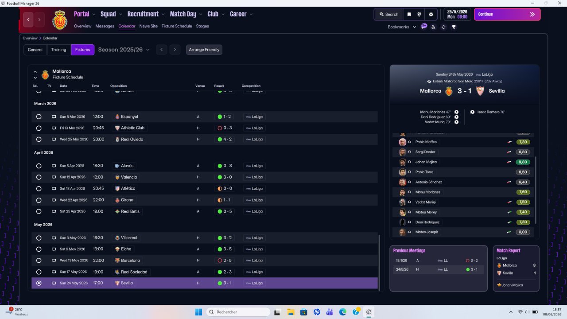Switch to the Overview tab
Viewport: 567px width, 319px height.
(83, 26)
